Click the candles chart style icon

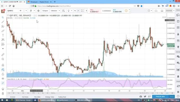[x=31, y=11]
